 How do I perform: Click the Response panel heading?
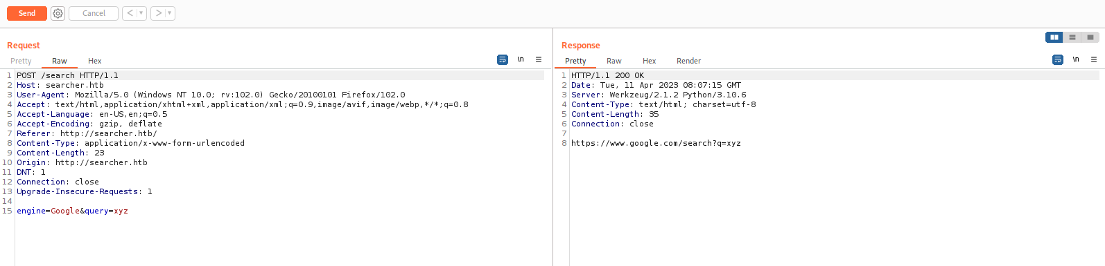click(x=581, y=46)
